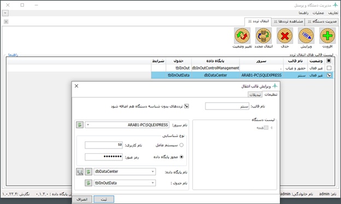341x204 pixels.
Task: Click the green plus Add (افزودن) toolbar icon
Action: [x=327, y=35]
